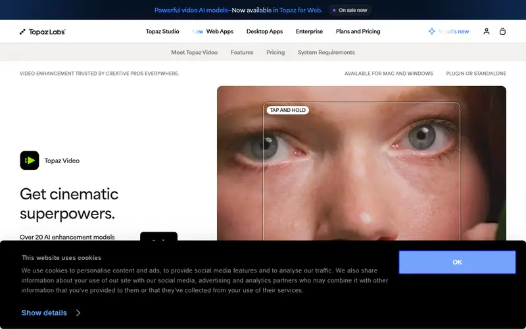Image resolution: width=526 pixels, height=329 pixels.
Task: Click the sparkle What's new icon
Action: [432, 31]
